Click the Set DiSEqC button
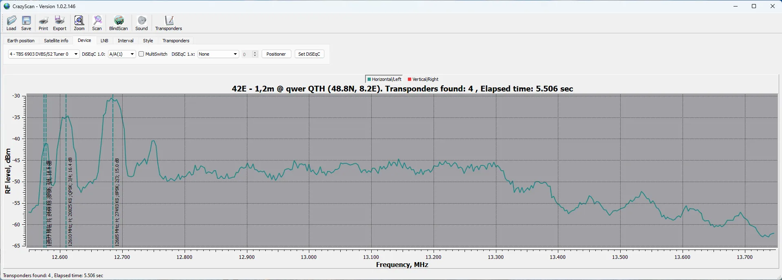Image resolution: width=782 pixels, height=280 pixels. pyautogui.click(x=309, y=54)
